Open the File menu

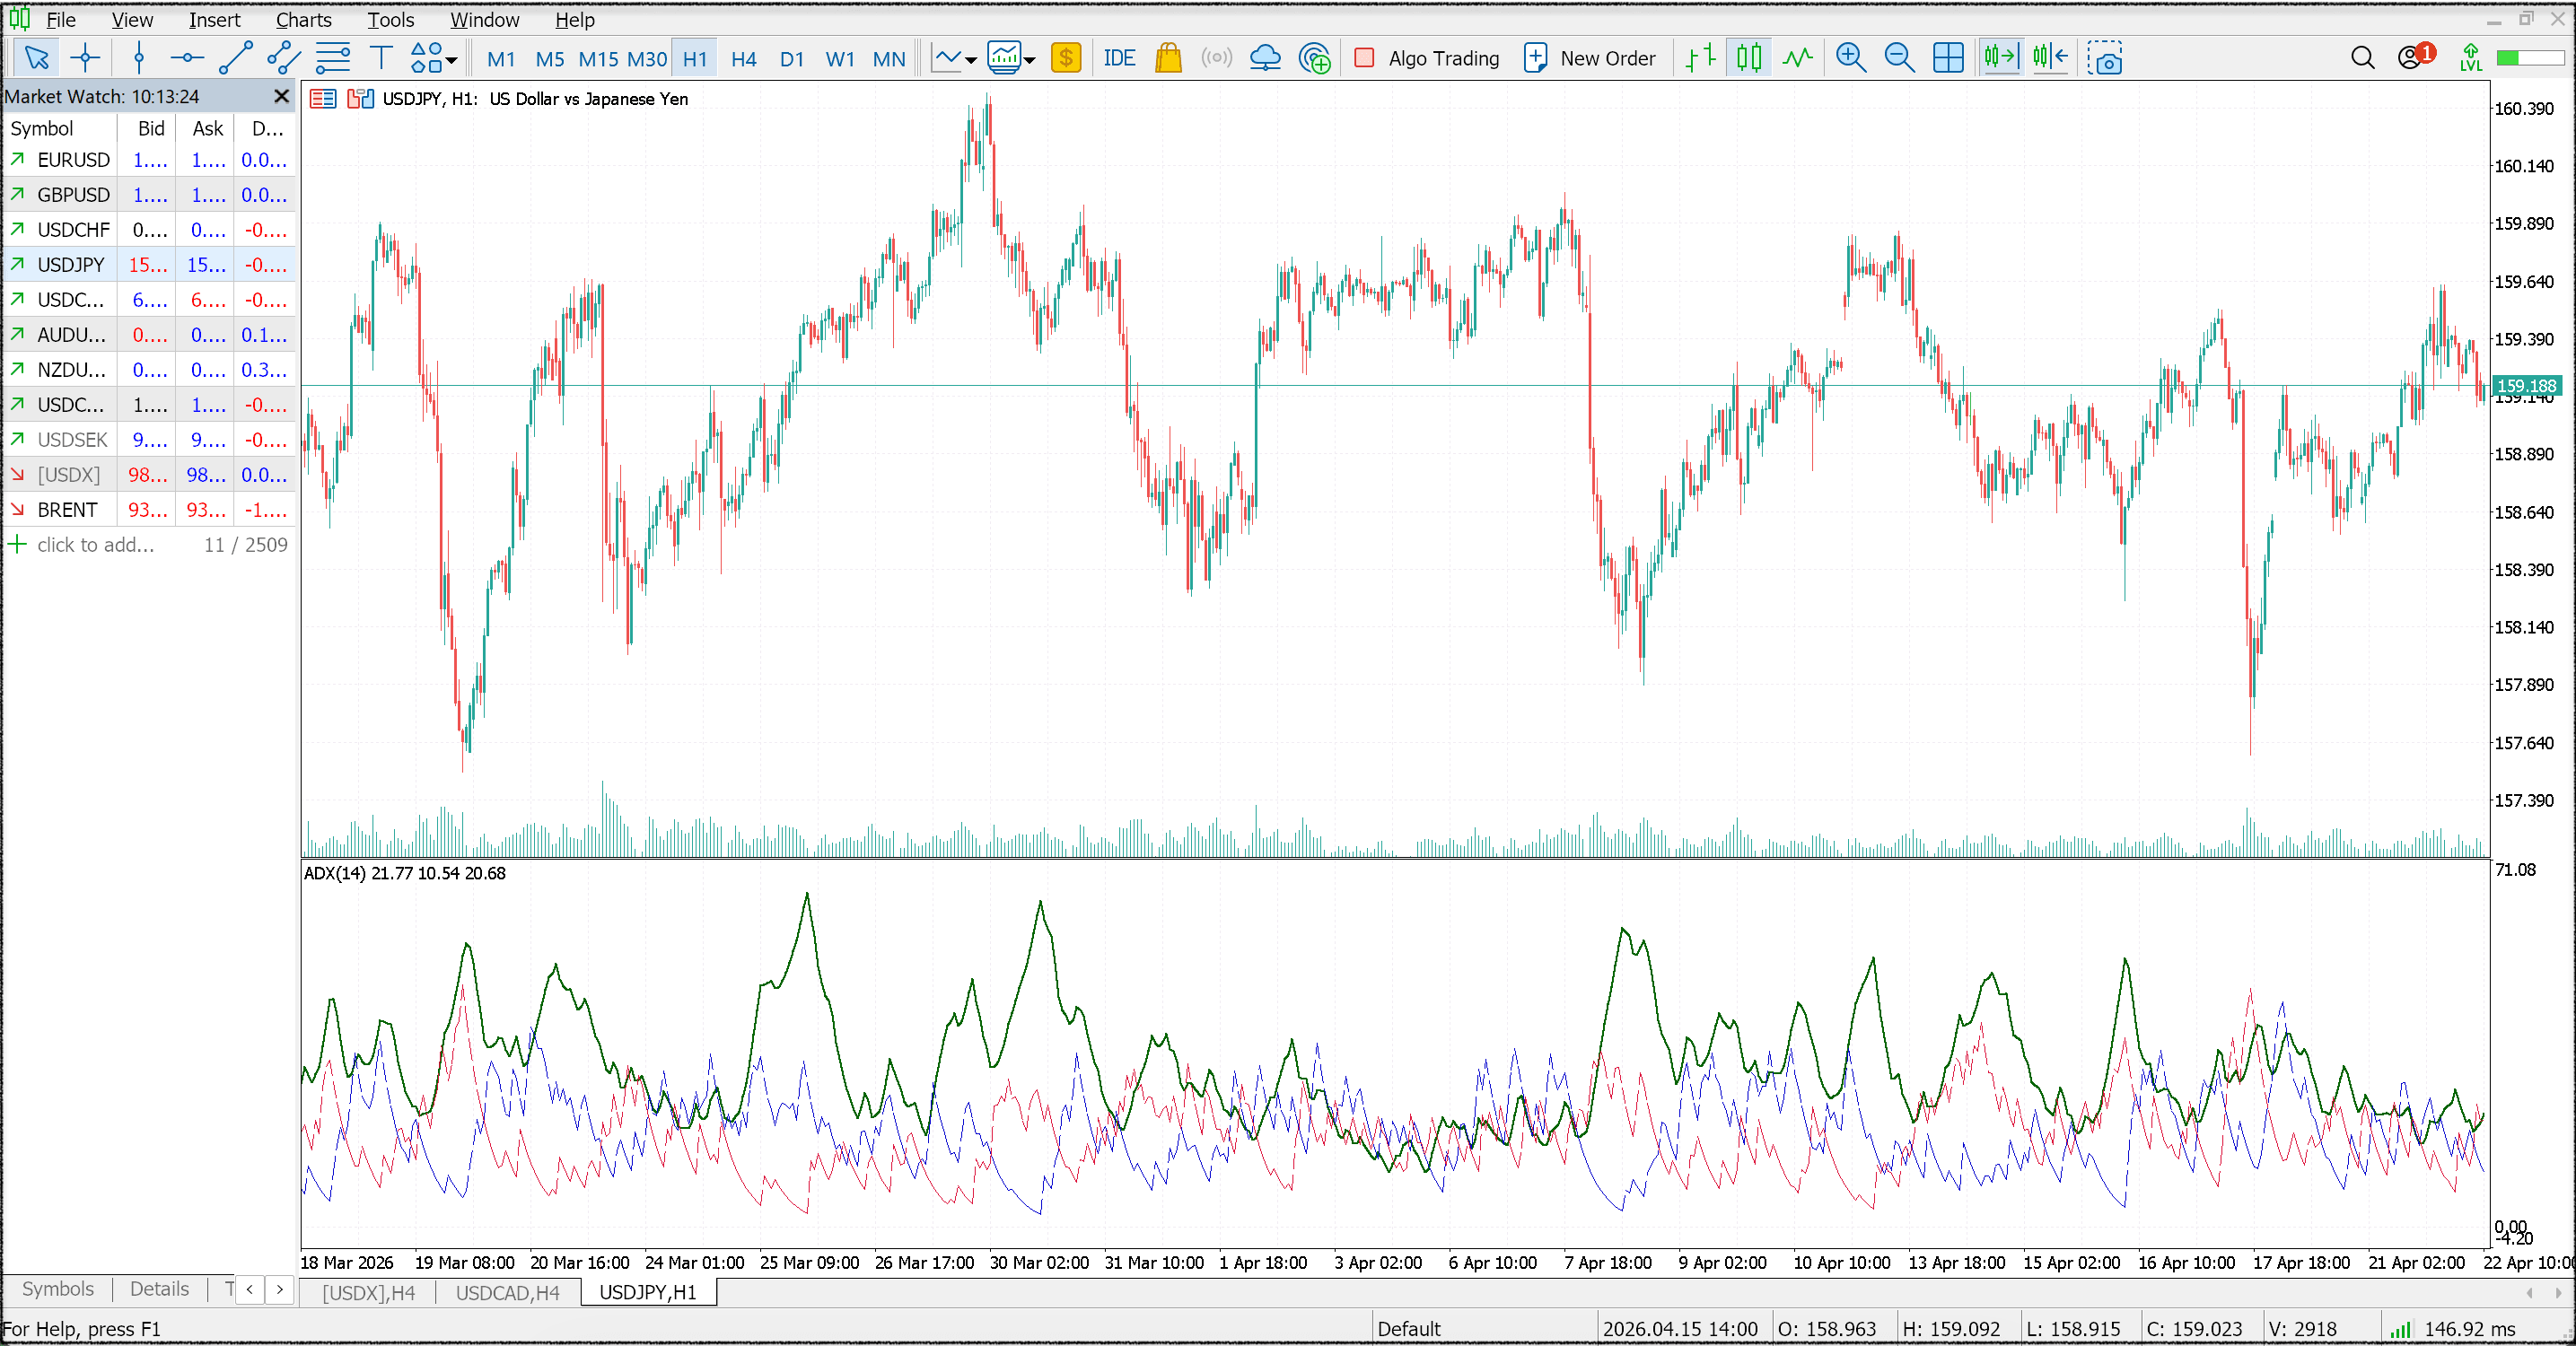coord(61,20)
